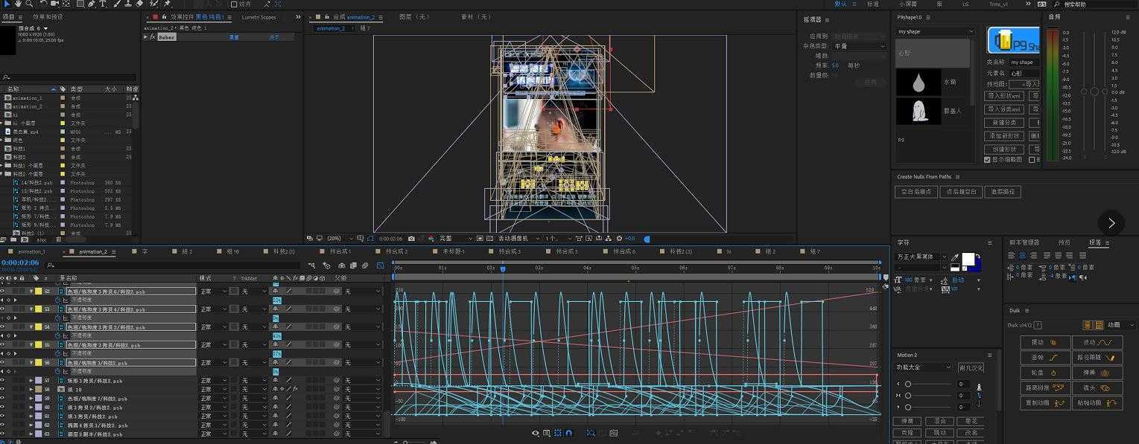Switch to the Lumetri Scopes tab

click(258, 17)
